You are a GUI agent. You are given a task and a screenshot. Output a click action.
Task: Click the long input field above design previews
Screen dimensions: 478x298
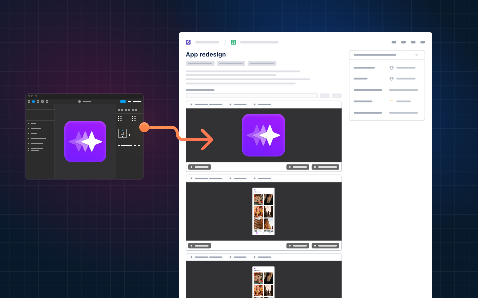[251, 96]
